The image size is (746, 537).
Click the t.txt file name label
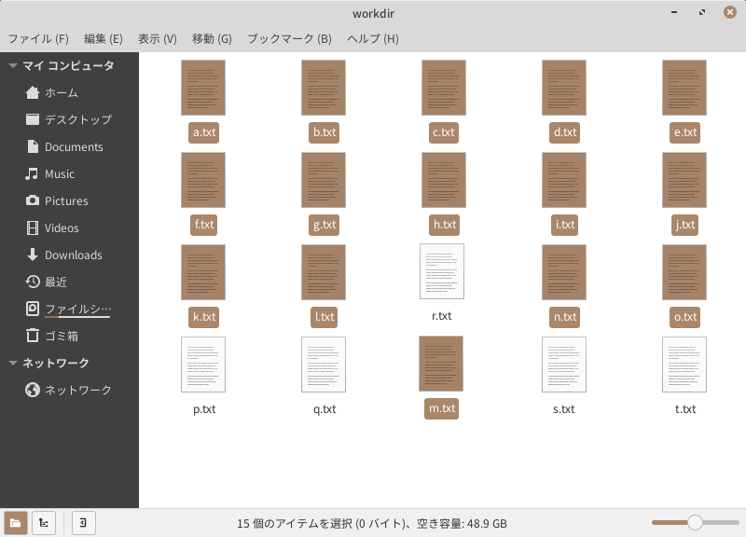tap(685, 409)
